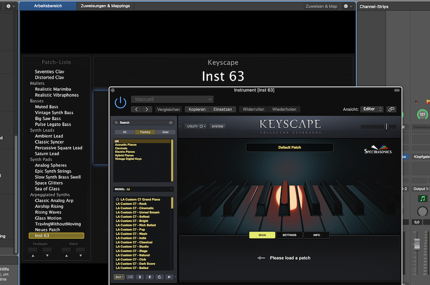Open the Ansicht Editor view dropdown
430x285 pixels.
coord(371,109)
